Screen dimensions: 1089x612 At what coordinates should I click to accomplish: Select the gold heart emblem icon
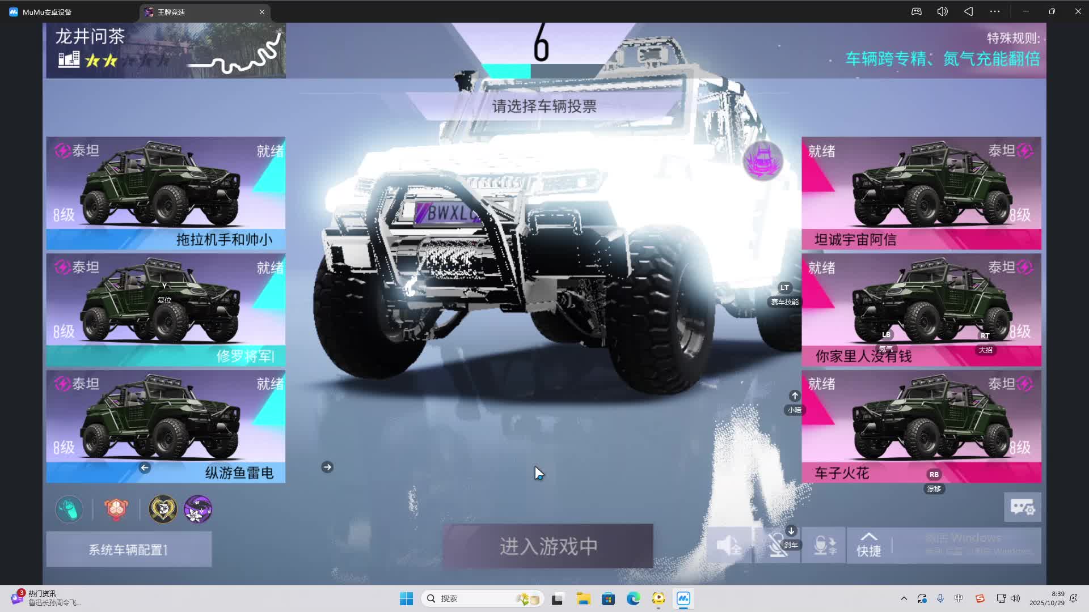click(x=163, y=509)
